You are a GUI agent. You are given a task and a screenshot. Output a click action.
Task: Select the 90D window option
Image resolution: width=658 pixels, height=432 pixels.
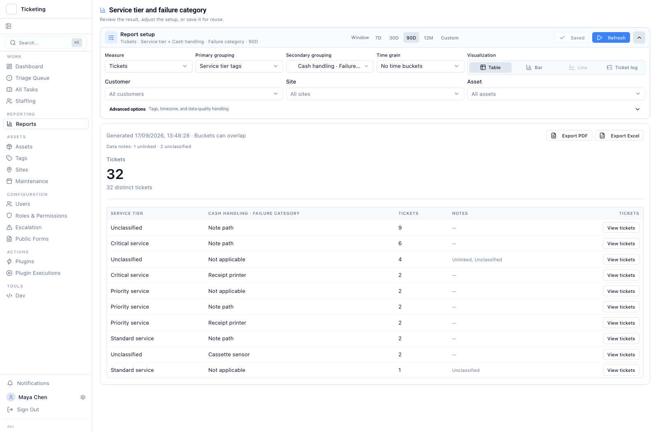click(411, 38)
